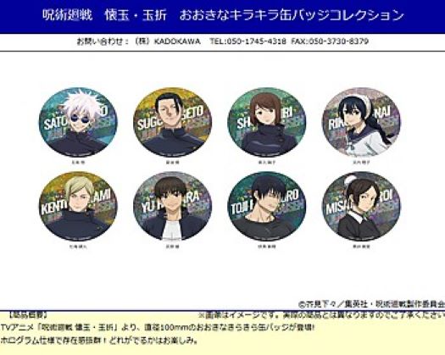The width and height of the screenshot is (445, 355).
Task: Click the KADOKAWA contact line
Action: pos(223,42)
